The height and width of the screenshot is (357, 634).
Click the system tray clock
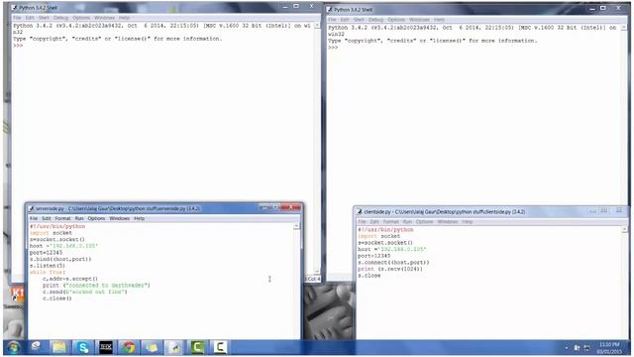tap(609, 348)
